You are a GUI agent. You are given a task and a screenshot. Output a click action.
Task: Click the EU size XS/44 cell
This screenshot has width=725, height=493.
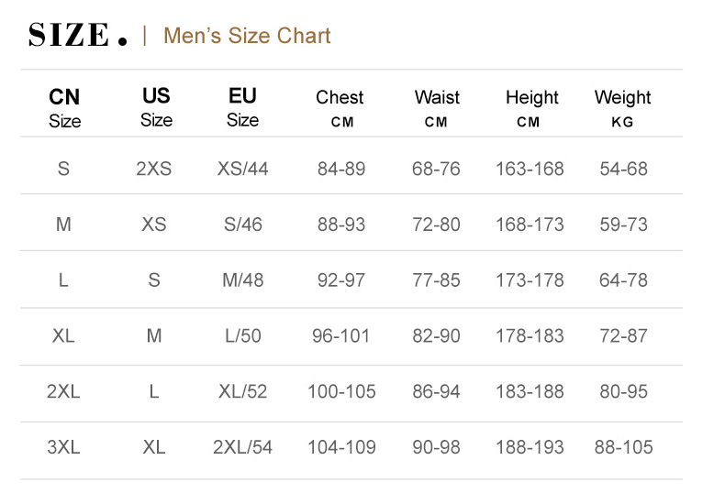[243, 169]
